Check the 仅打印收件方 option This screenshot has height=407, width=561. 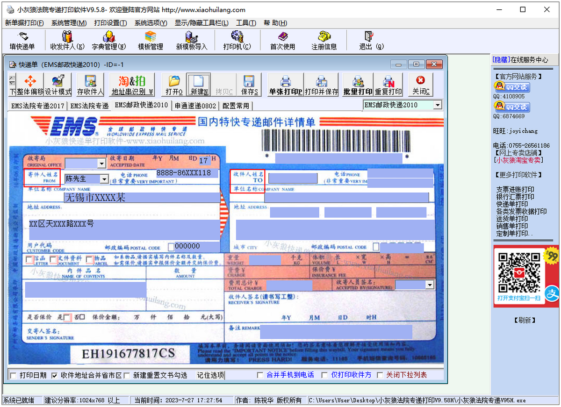click(x=324, y=375)
